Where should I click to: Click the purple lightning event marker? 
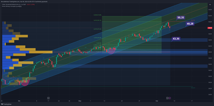pos(170,98)
